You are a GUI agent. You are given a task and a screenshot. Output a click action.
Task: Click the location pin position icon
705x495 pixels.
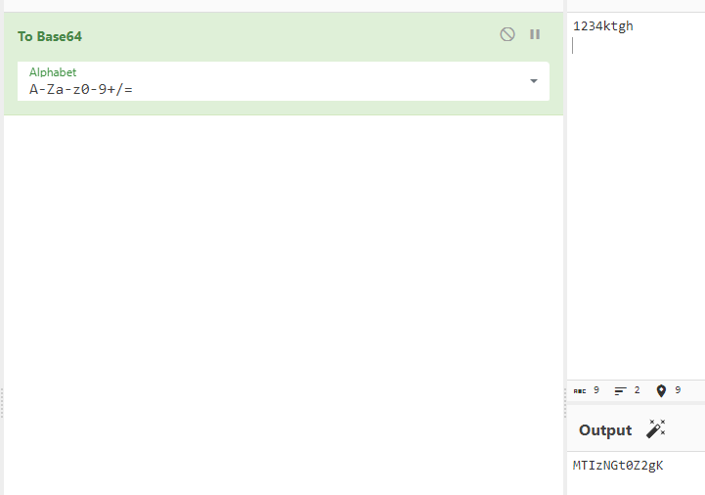click(661, 391)
